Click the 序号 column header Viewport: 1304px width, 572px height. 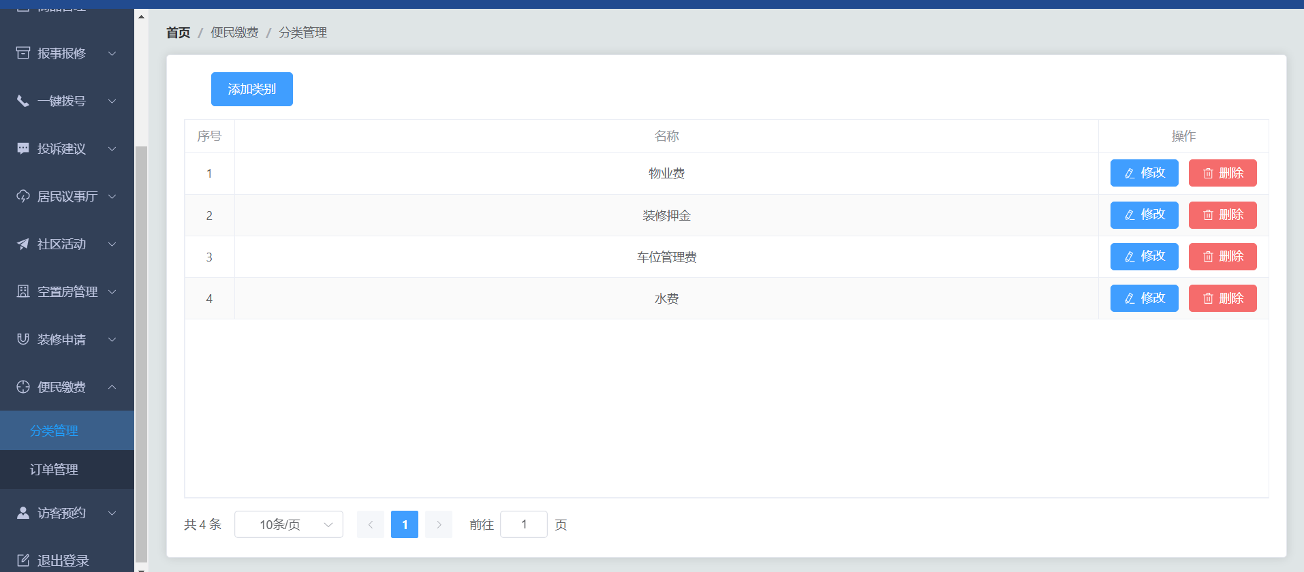point(209,136)
